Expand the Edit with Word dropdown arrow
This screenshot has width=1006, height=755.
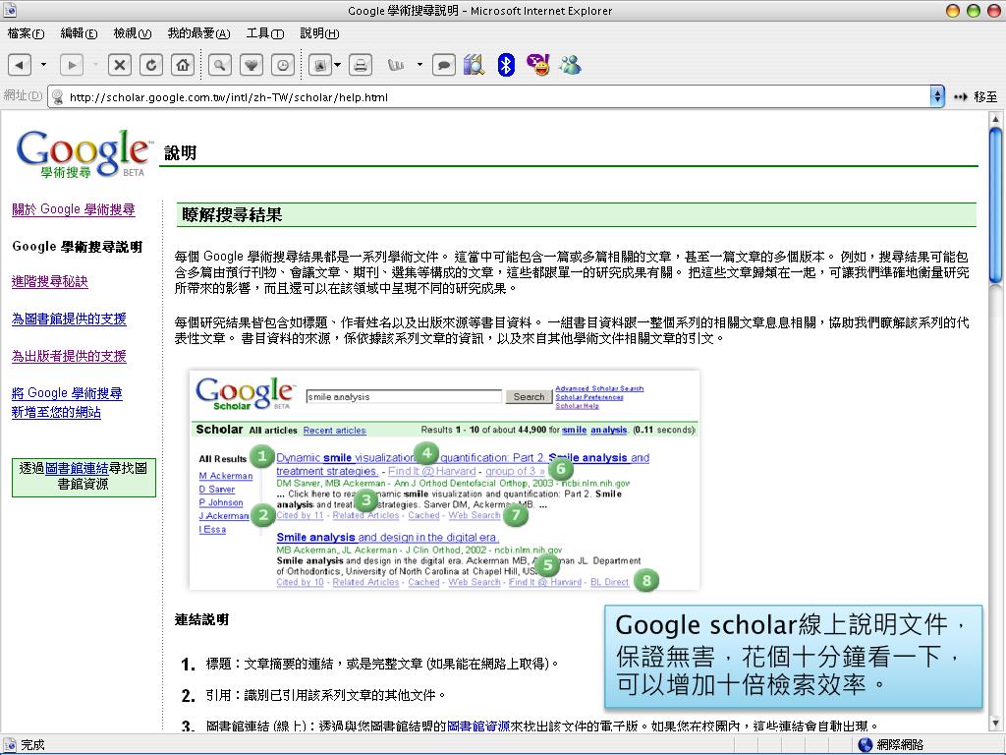pos(419,65)
